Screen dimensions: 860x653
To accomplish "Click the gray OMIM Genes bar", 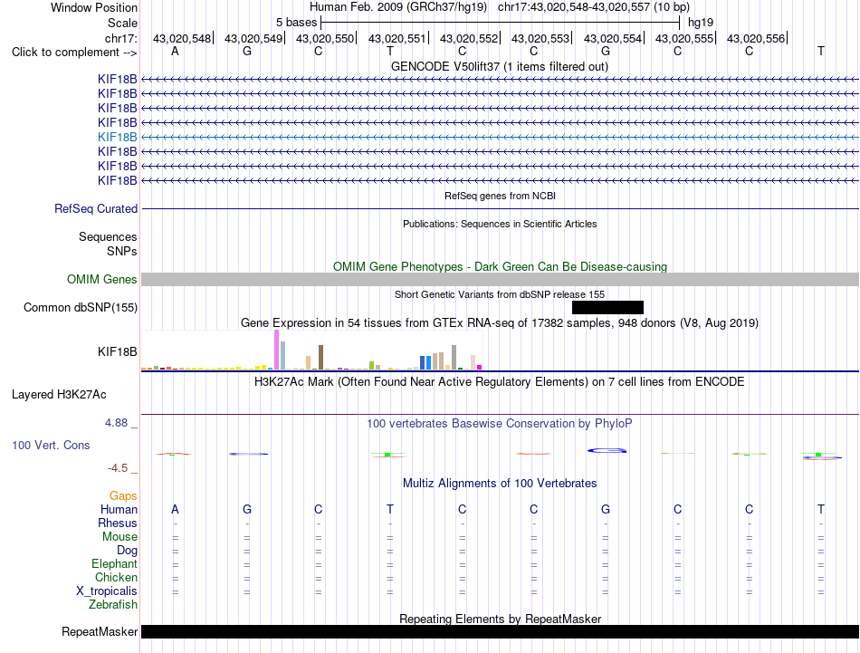I will tap(500, 279).
